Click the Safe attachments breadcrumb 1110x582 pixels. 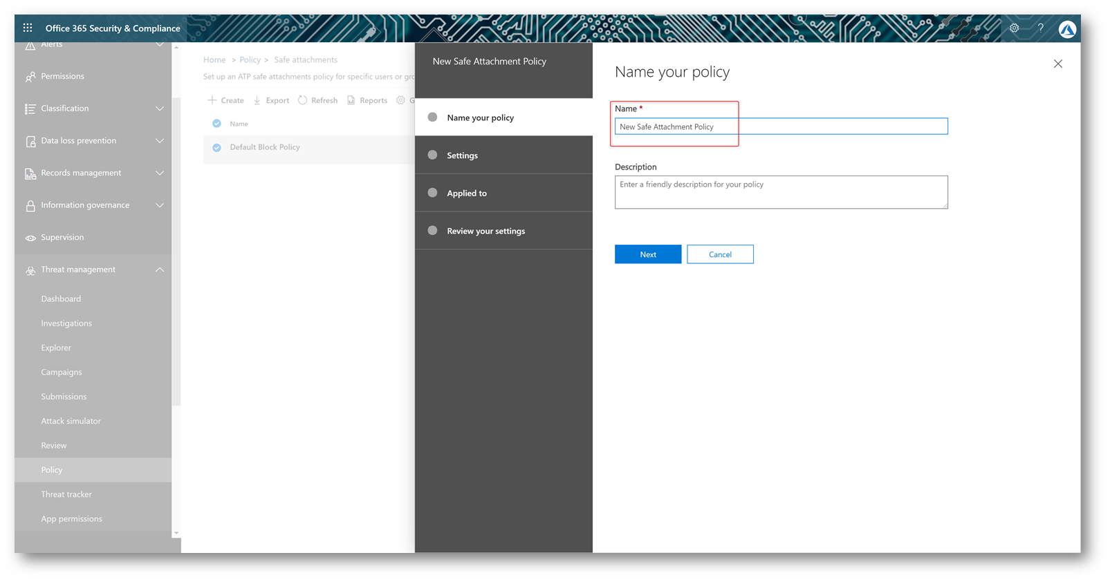coord(306,60)
